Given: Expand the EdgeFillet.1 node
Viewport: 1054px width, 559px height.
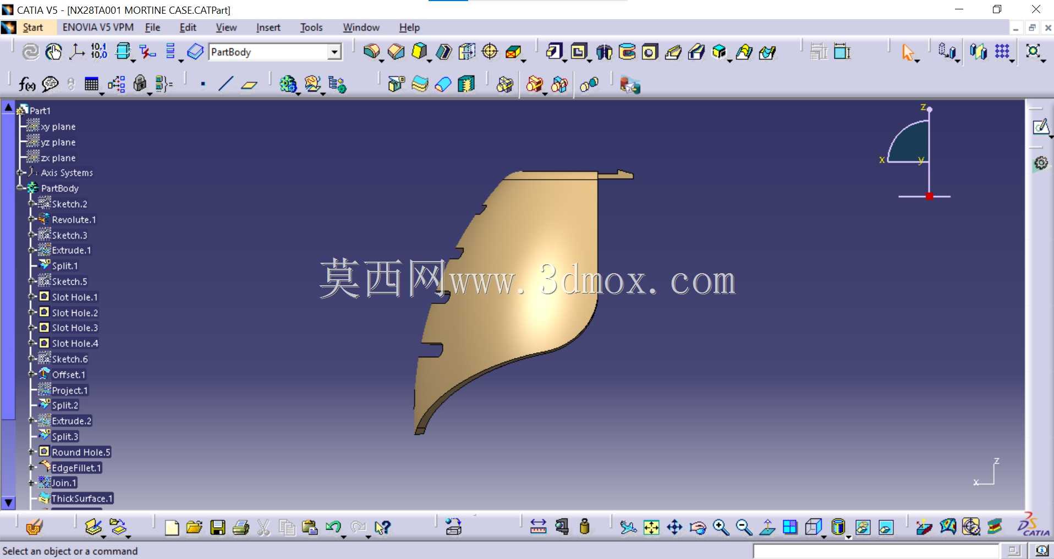Looking at the screenshot, I should point(32,468).
